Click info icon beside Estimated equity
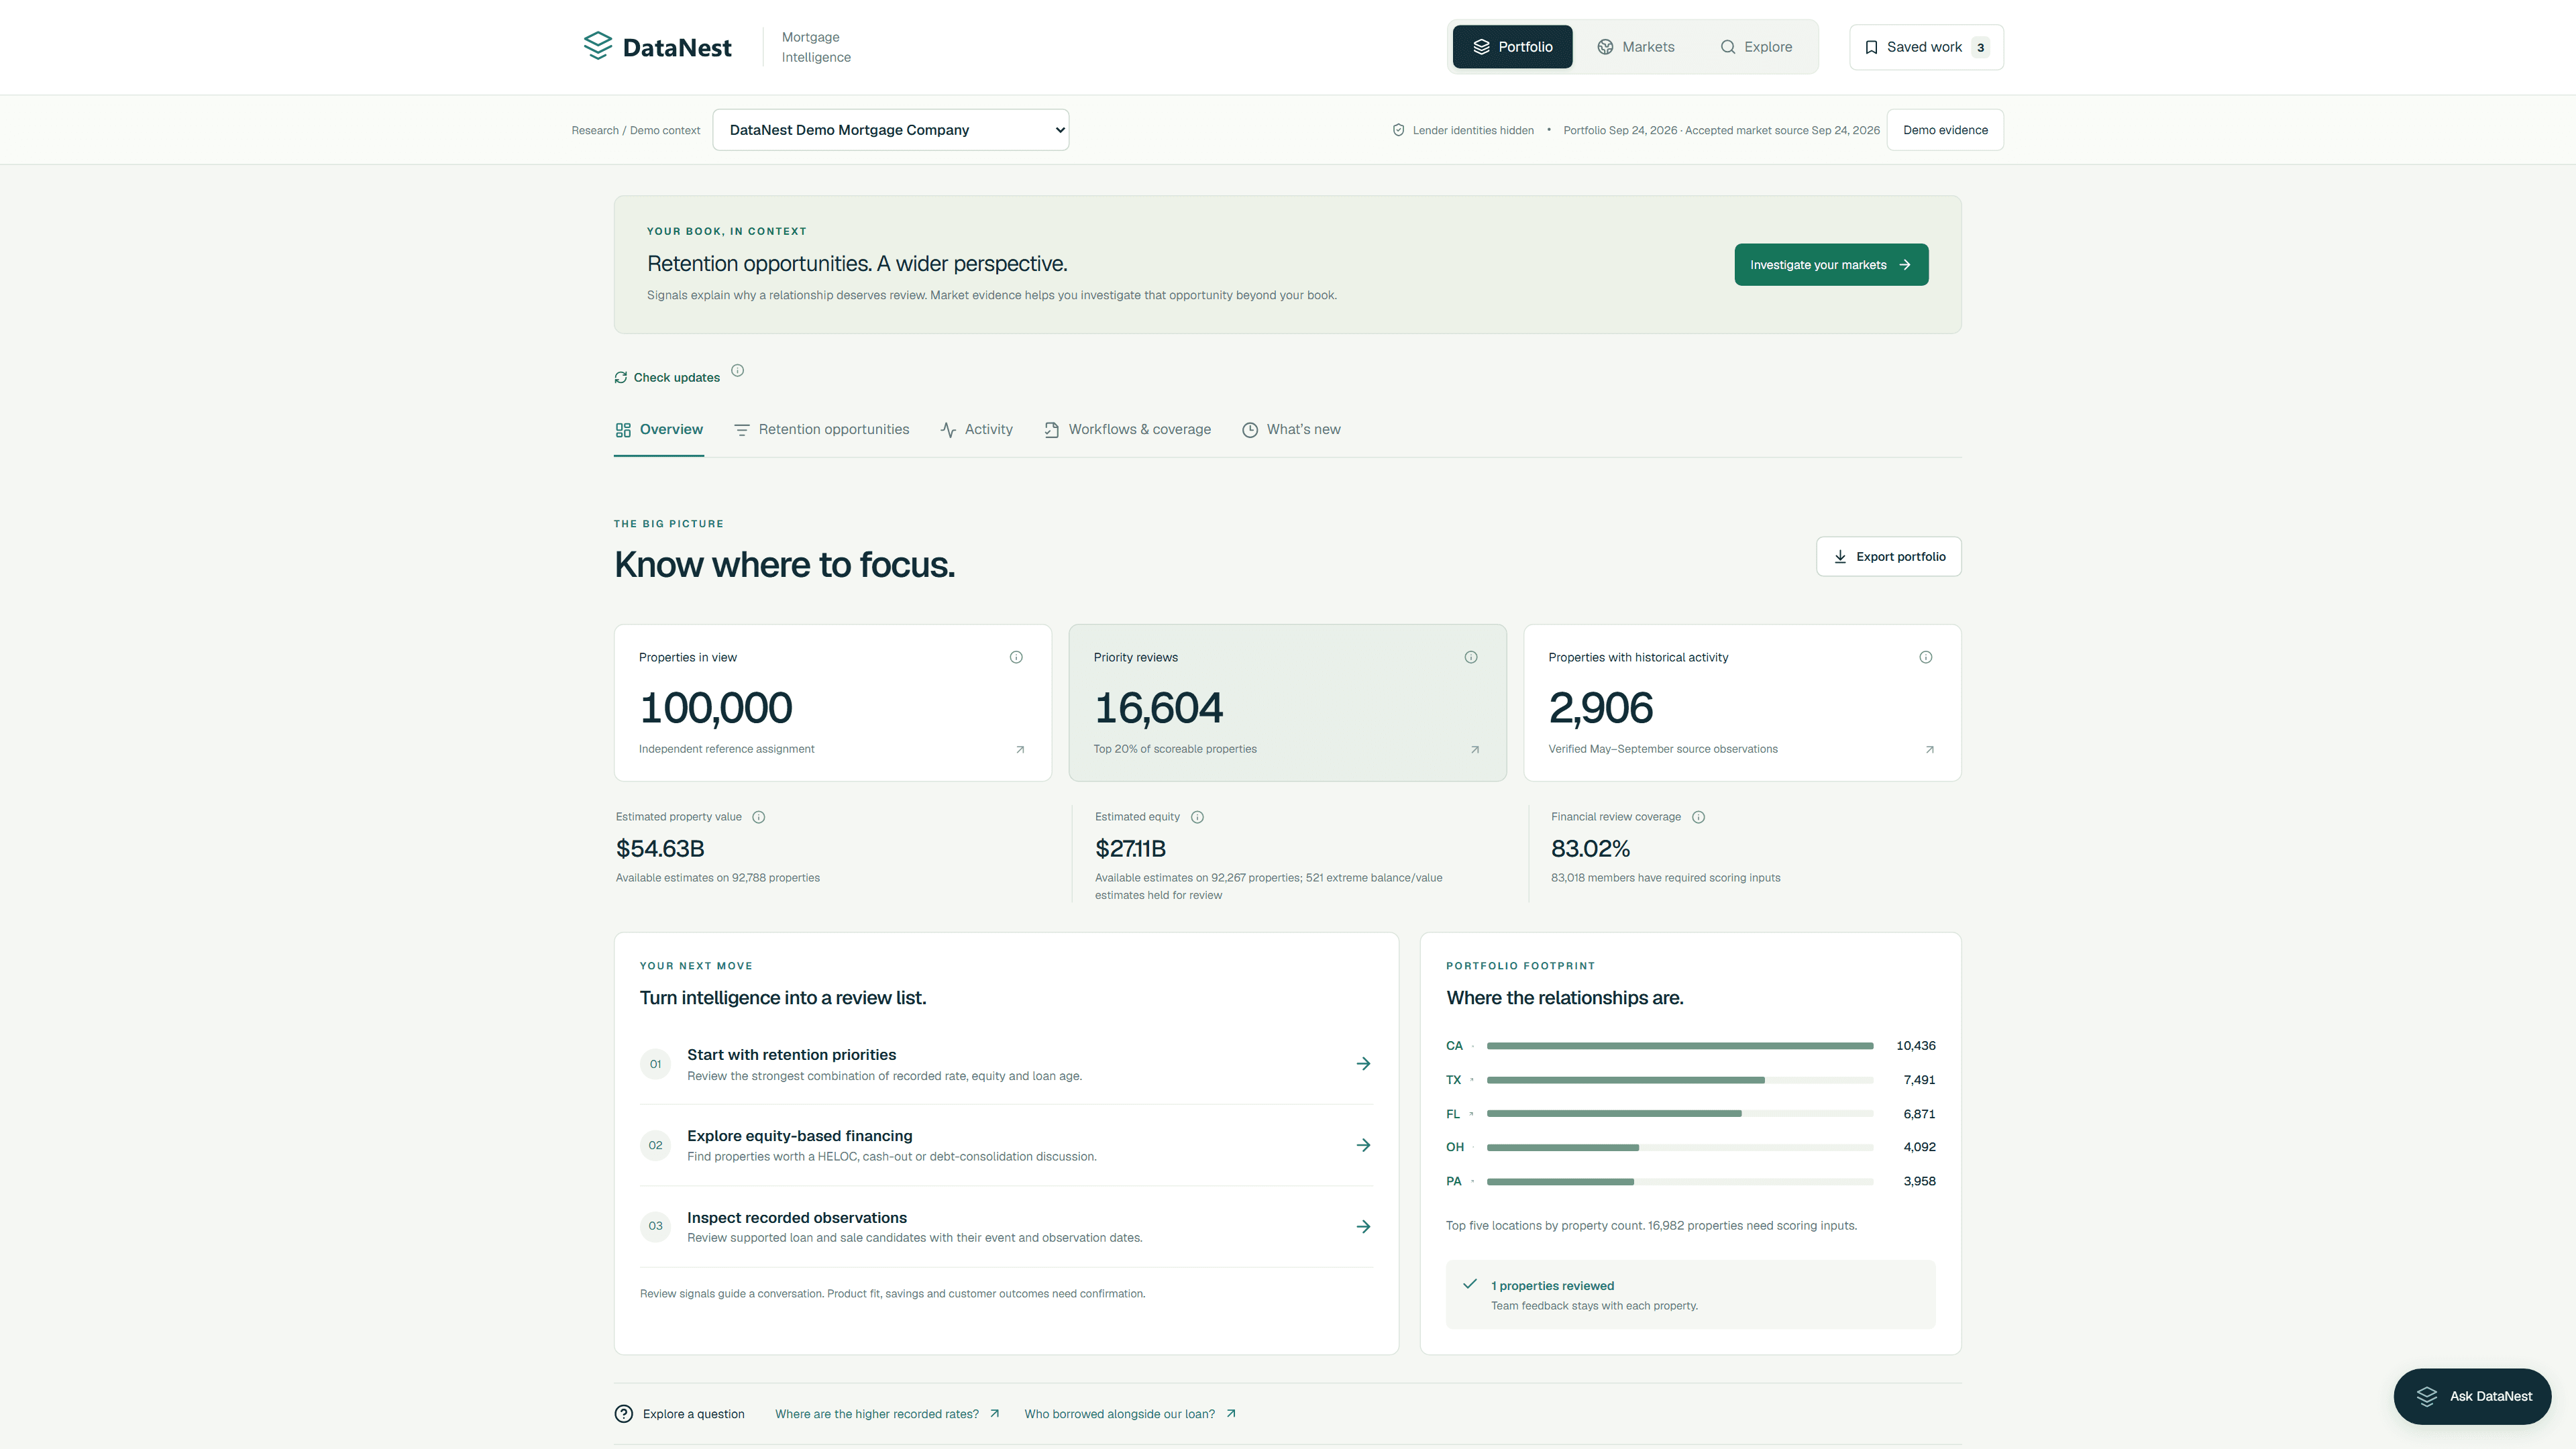 [x=1198, y=817]
